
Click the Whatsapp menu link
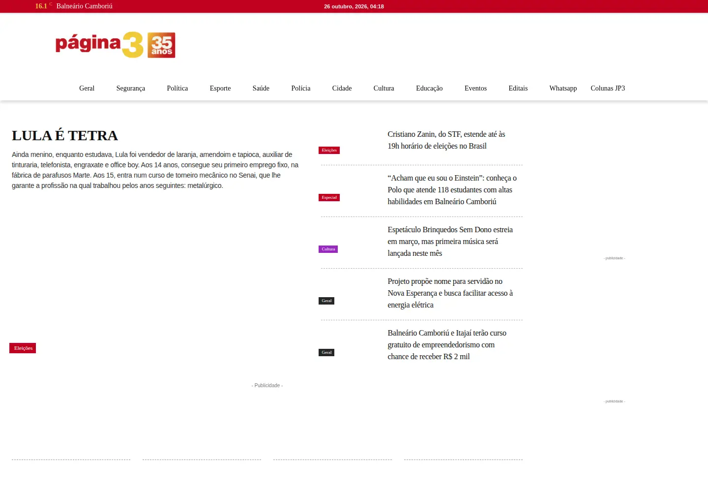(563, 89)
